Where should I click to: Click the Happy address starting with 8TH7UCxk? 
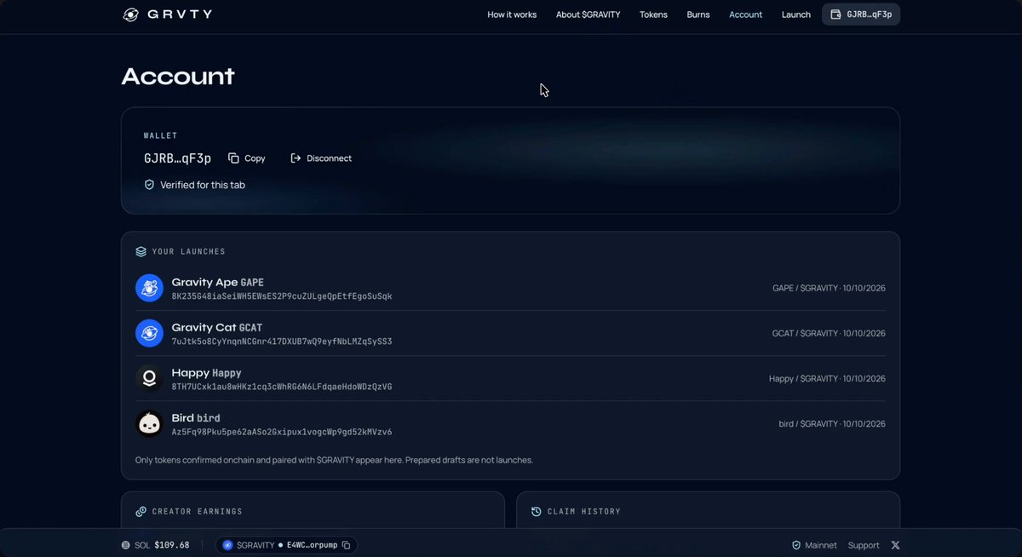coord(282,387)
